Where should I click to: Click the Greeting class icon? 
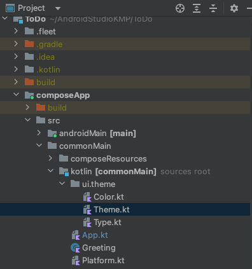pyautogui.click(x=75, y=247)
